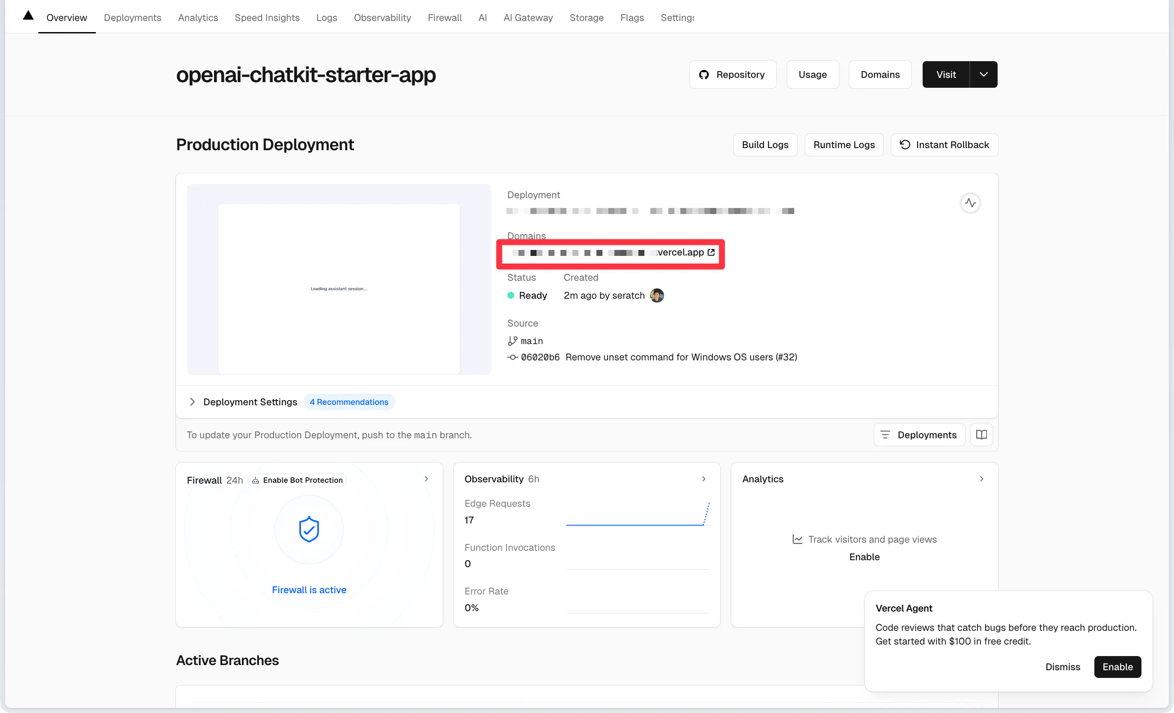Click the deployment preview thumbnail
The width and height of the screenshot is (1174, 713).
(x=339, y=279)
